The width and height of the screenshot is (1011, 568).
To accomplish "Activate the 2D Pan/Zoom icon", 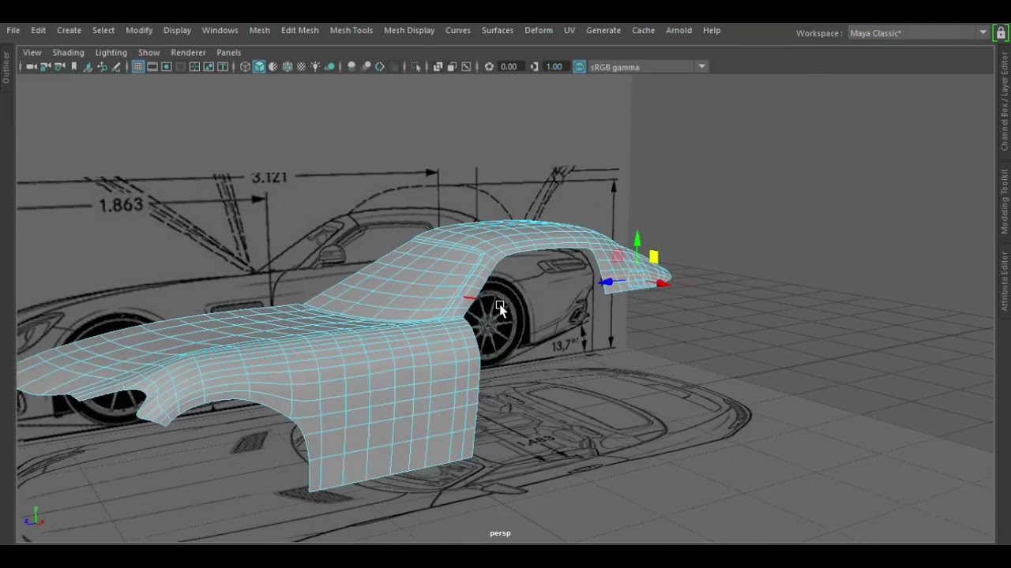I will (102, 67).
